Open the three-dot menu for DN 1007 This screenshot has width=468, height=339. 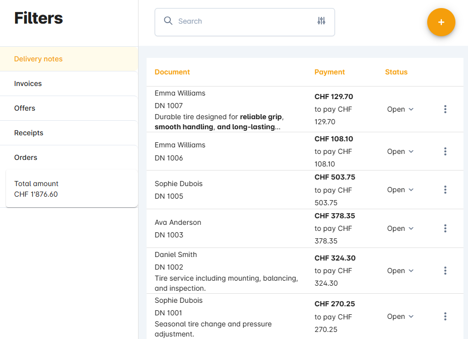(x=445, y=109)
